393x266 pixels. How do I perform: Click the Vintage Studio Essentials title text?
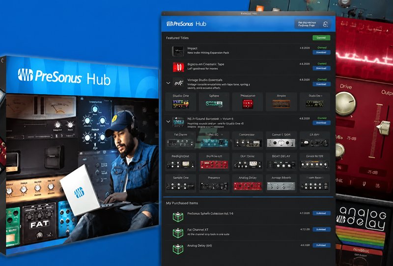click(x=205, y=80)
